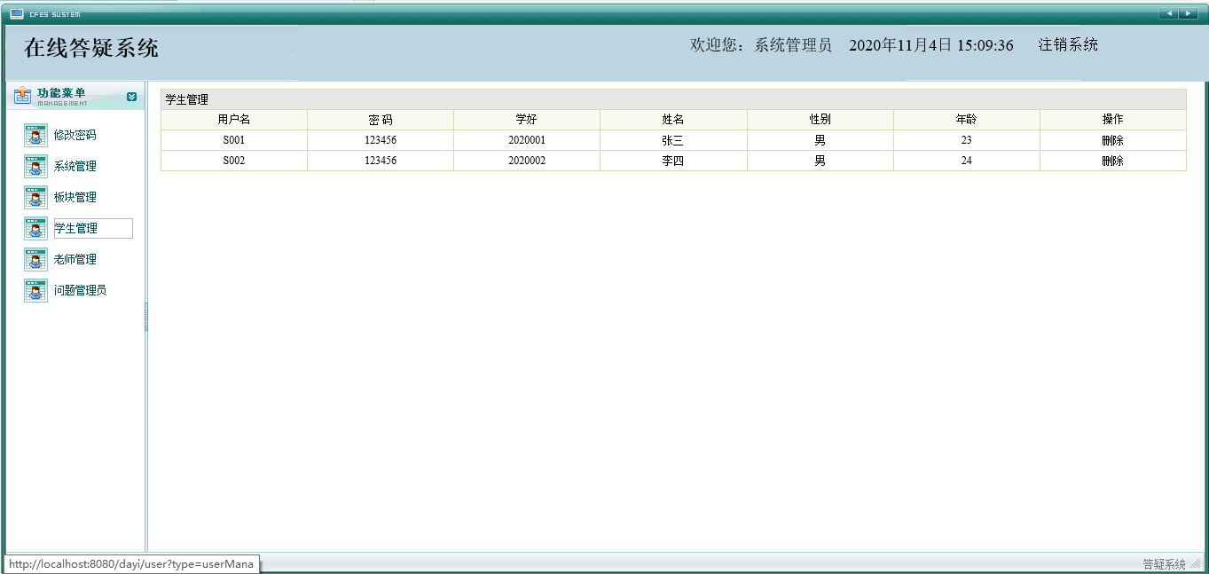This screenshot has height=574, width=1209.
Task: Open 老师管理 menu link
Action: (x=75, y=259)
